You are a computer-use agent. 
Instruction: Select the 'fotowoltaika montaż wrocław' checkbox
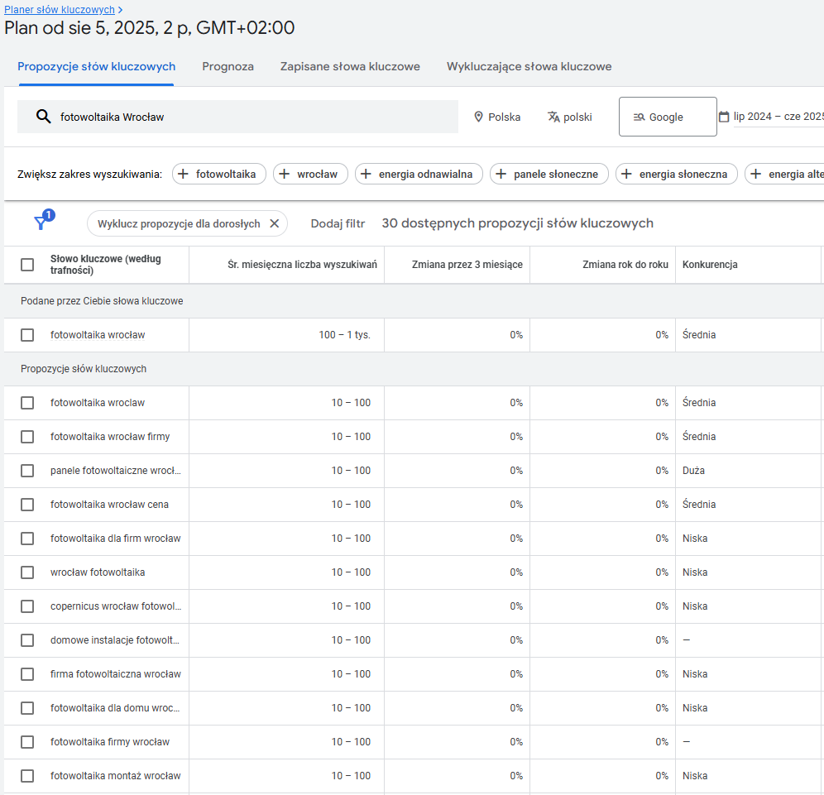pyautogui.click(x=27, y=775)
